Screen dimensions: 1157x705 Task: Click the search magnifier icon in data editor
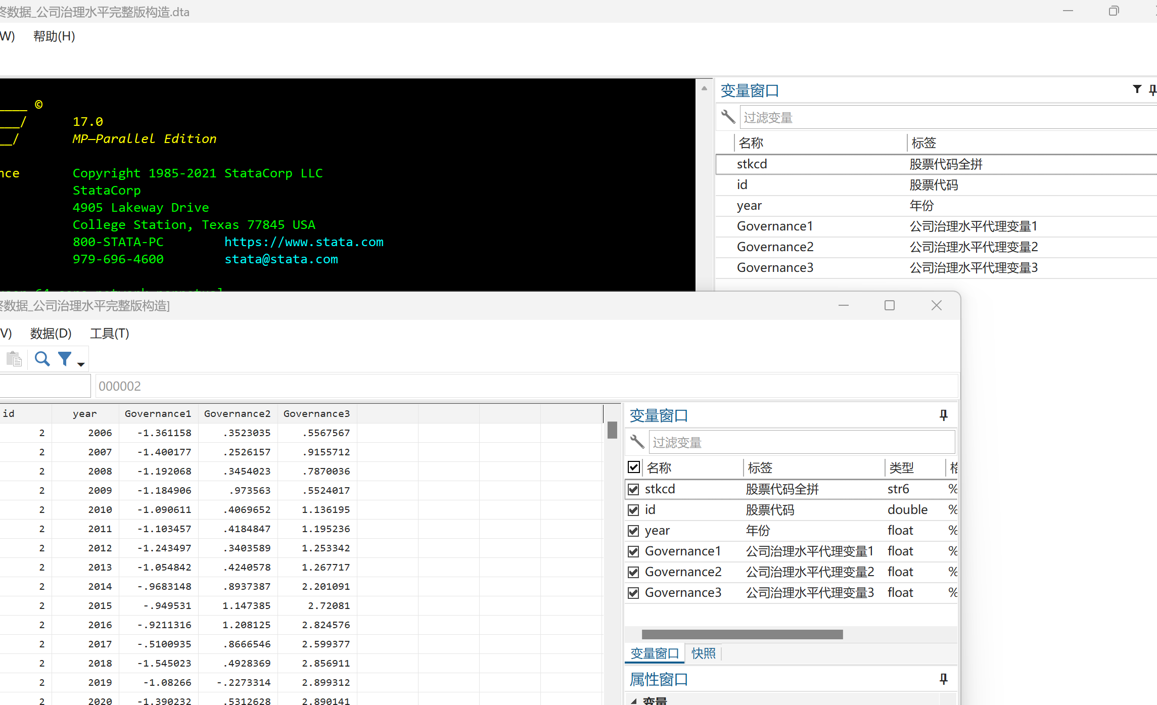pyautogui.click(x=42, y=359)
